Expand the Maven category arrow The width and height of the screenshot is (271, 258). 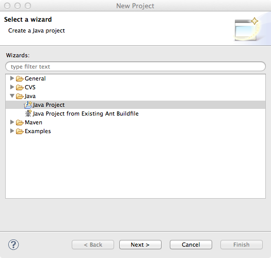pos(12,122)
